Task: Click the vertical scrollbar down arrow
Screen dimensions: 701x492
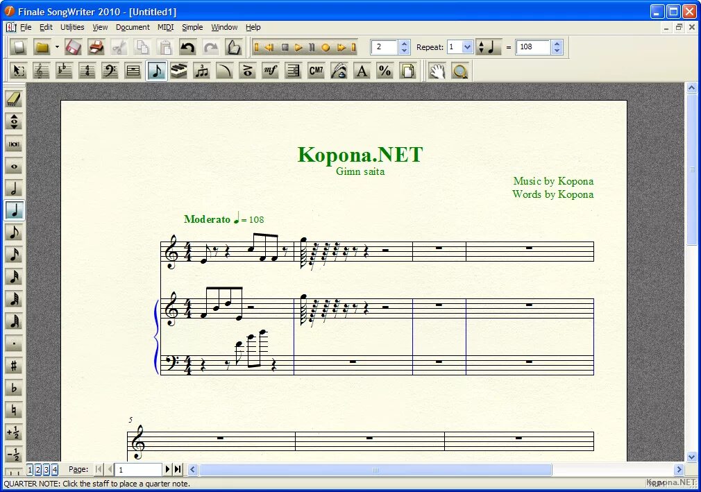Action: [691, 457]
